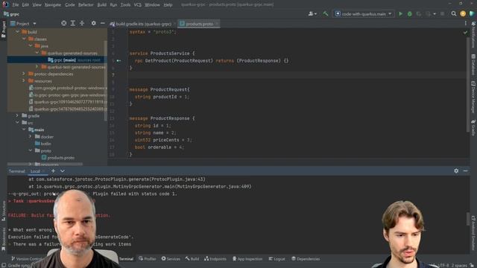Click the rpc gutter icon on line 5
Viewport: 477px width, 268px height.
pos(119,60)
